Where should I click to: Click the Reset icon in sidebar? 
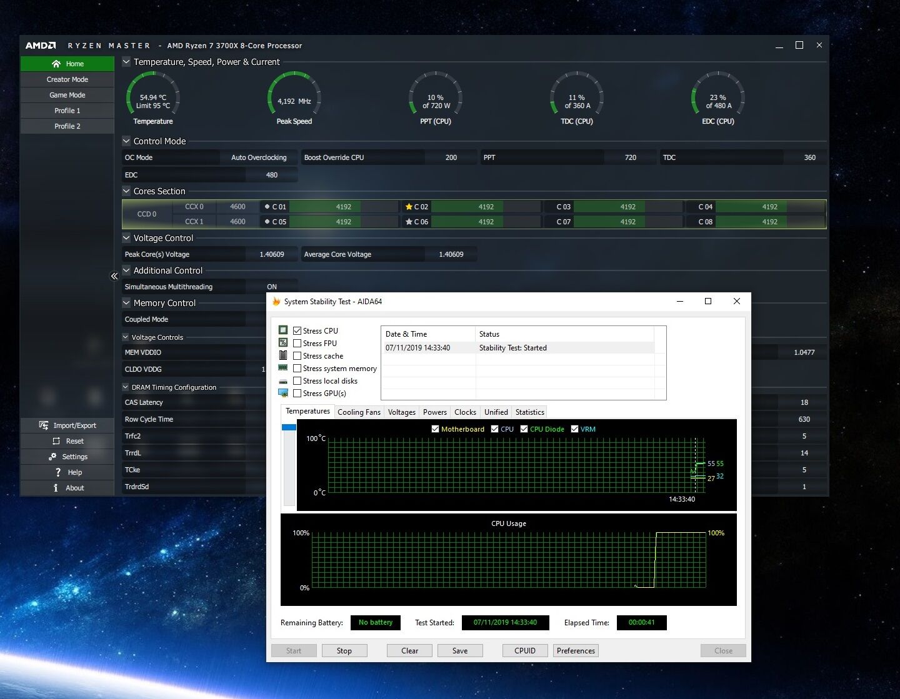point(56,441)
